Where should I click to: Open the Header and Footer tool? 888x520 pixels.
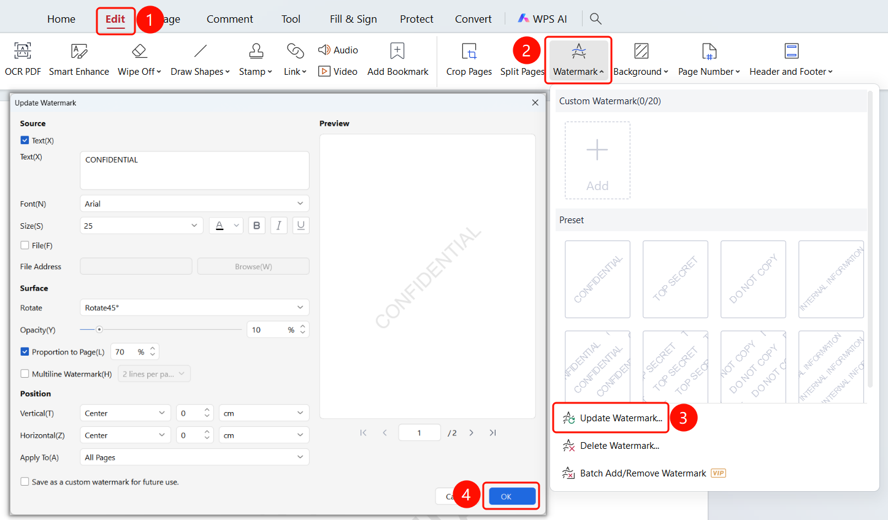pyautogui.click(x=791, y=60)
